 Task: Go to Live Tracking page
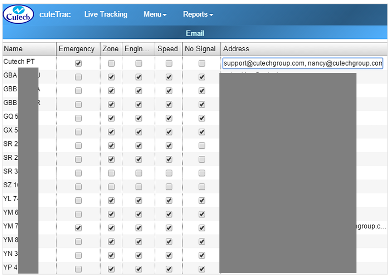click(x=106, y=14)
